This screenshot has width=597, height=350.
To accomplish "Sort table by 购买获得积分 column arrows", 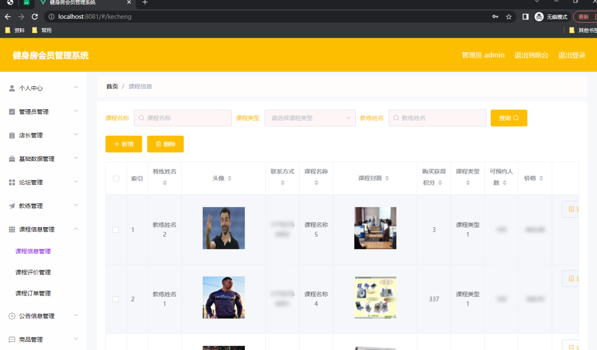I will pyautogui.click(x=440, y=183).
